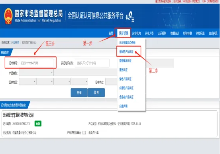Click the 查询条件 section header
Image resolution: width=220 pixels, height=154 pixels.
tap(5, 52)
